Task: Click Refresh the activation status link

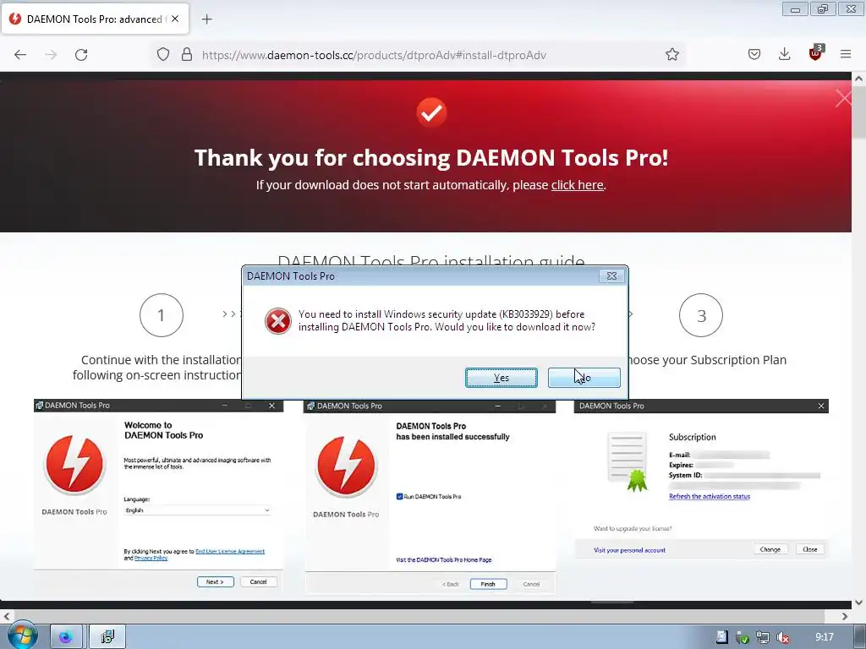Action: pos(710,496)
